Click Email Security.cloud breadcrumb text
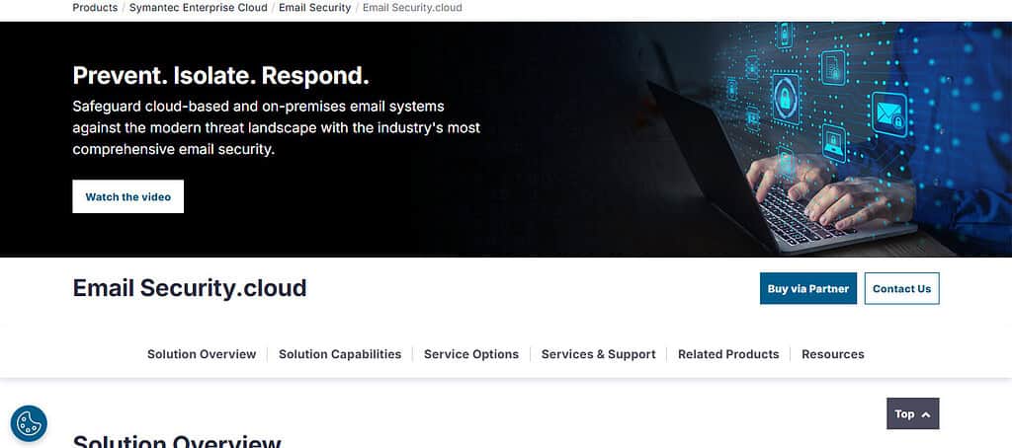Image resolution: width=1012 pixels, height=448 pixels. coord(412,8)
